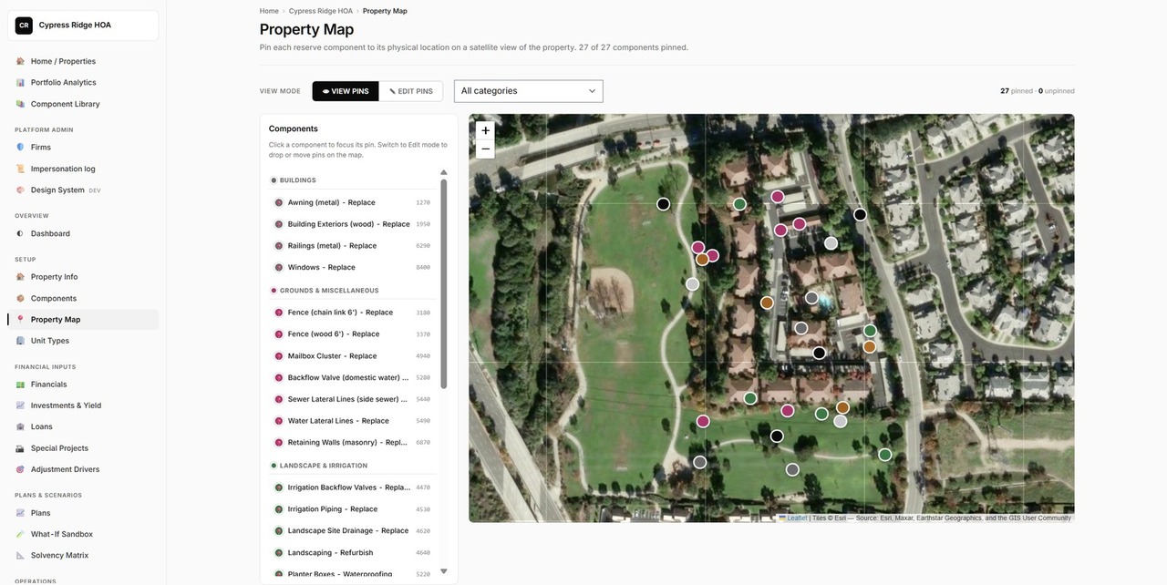
Task: Select Railings (metal) - Replace component
Action: (x=353, y=246)
